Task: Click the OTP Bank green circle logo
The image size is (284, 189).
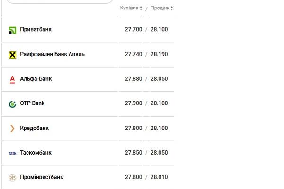Action: pos(12,104)
